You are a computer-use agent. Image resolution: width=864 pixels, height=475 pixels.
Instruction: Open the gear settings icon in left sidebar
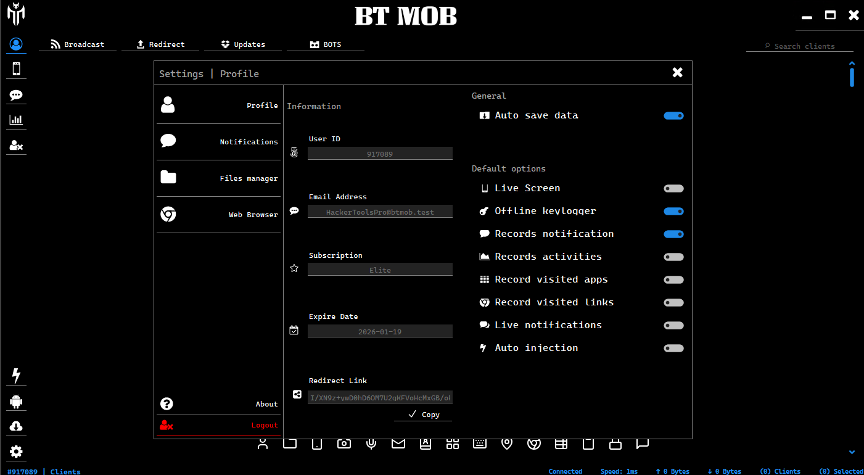(16, 452)
